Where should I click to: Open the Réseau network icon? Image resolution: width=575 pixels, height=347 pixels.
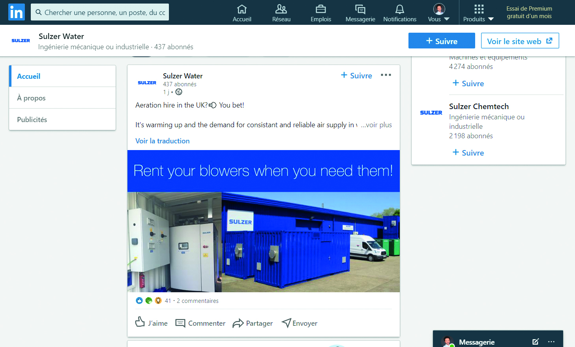coord(281,13)
